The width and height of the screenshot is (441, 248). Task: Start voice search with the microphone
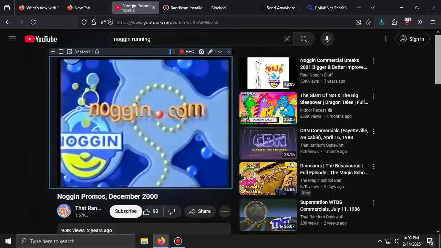click(x=327, y=39)
